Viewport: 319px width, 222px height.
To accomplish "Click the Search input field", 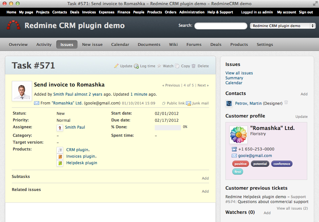I will pos(221,26).
